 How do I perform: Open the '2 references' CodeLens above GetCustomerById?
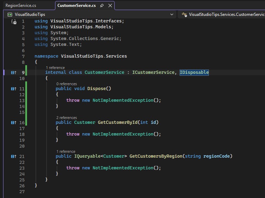click(67, 118)
